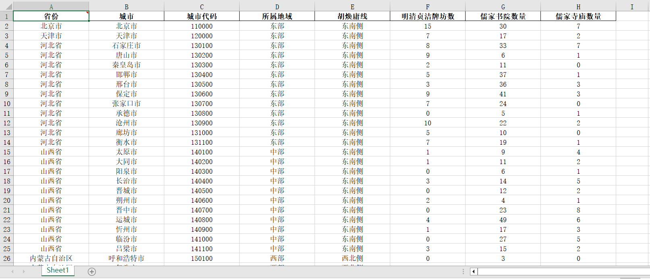Click the 所属地域 header cell

(x=277, y=17)
